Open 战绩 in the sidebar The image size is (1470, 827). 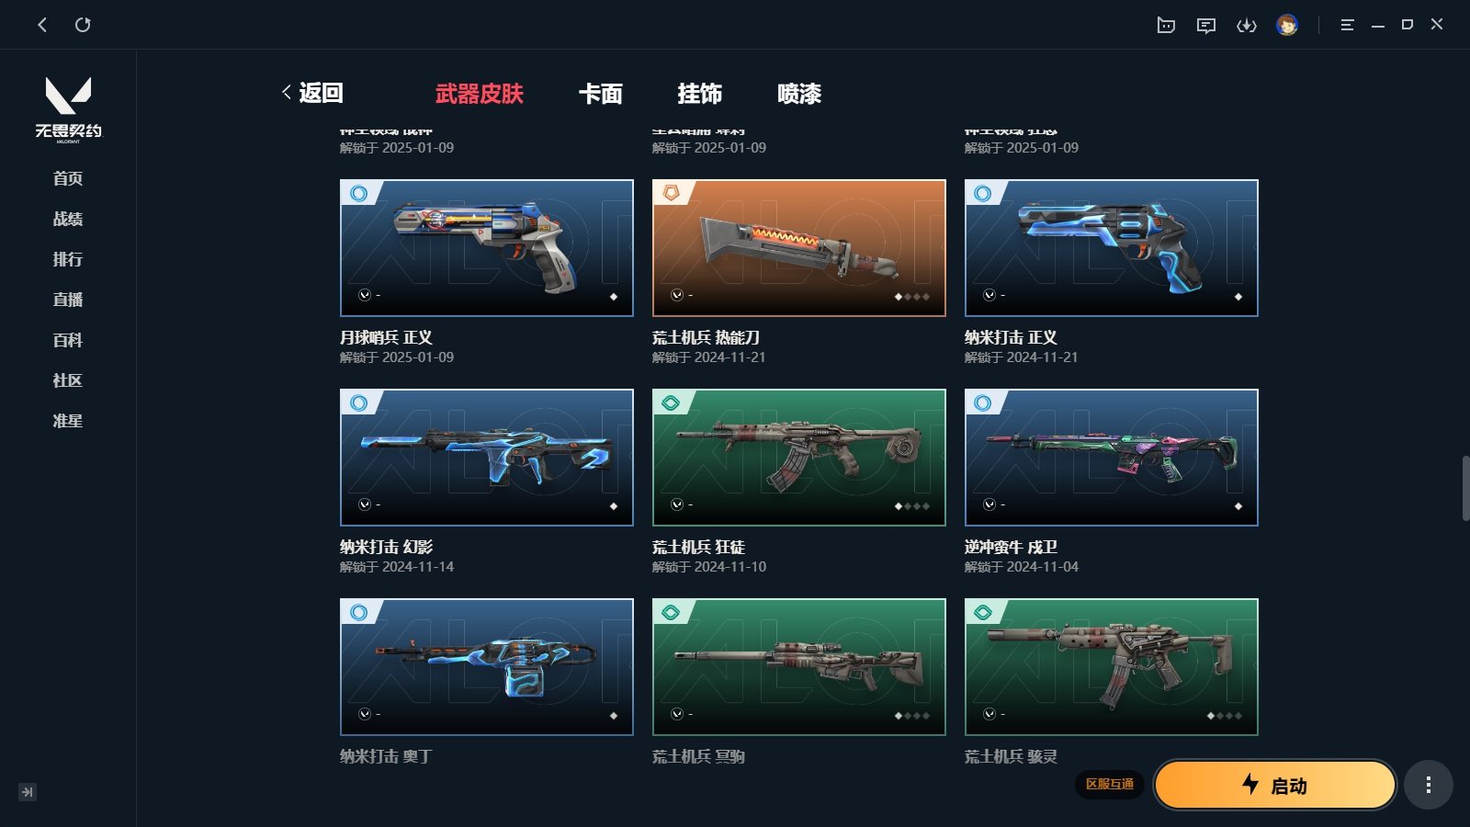click(x=68, y=219)
